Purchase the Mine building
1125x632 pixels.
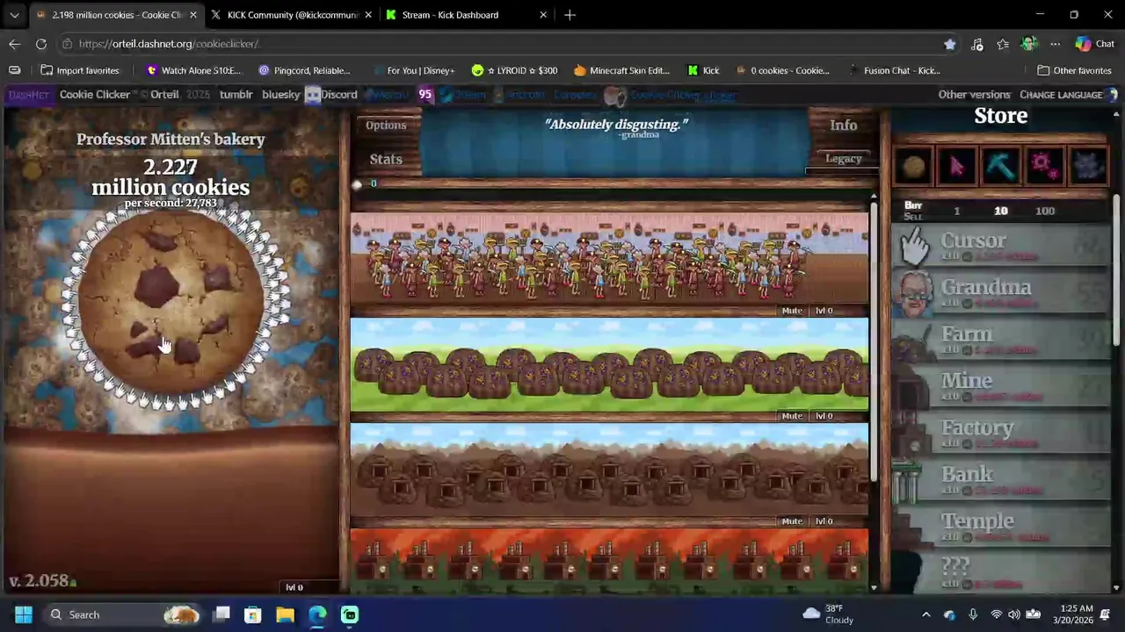tap(1001, 386)
